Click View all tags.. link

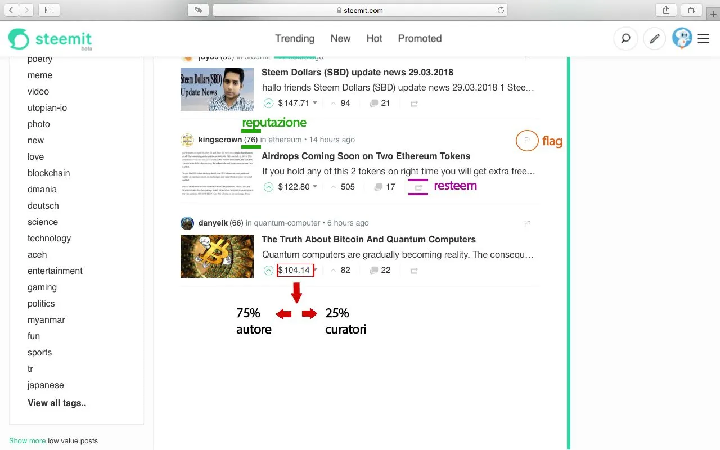coord(57,403)
